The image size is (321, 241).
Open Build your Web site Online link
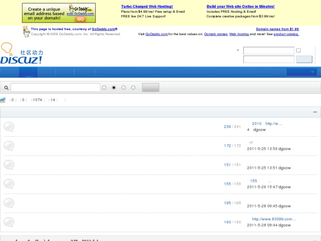click(x=241, y=6)
